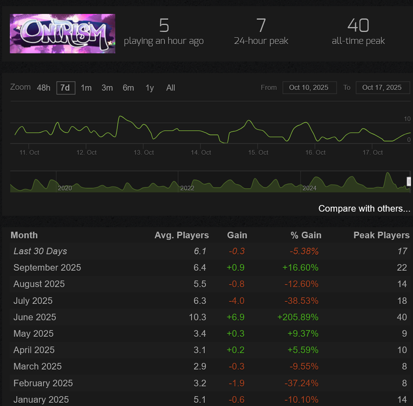Click the +205.89% gain value
413x406 pixels.
coord(298,317)
